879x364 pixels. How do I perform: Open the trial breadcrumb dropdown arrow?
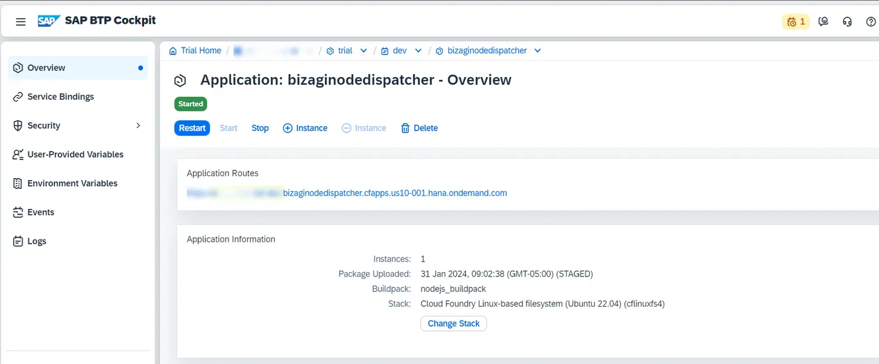[x=364, y=51]
